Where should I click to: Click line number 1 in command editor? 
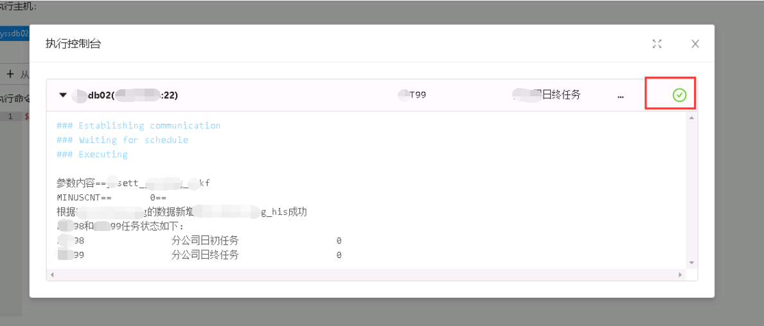click(10, 117)
